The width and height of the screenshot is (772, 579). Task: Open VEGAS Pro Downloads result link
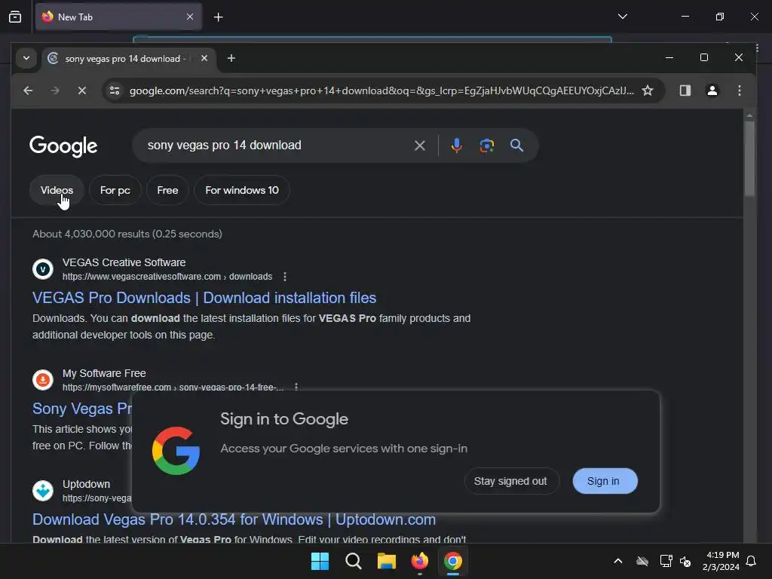204,298
